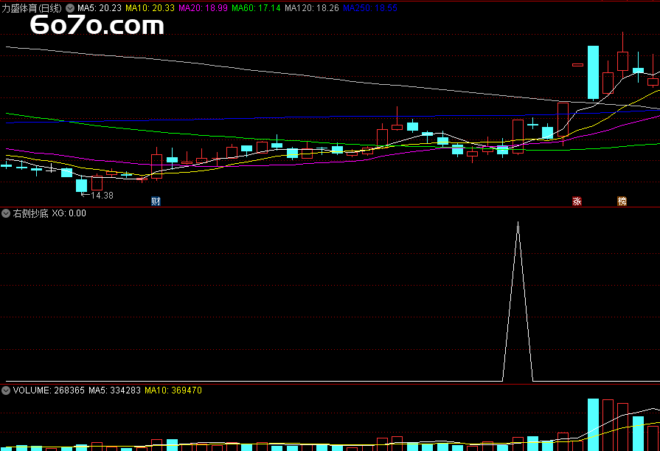The image size is (660, 451).
Task: Click the MA5: 20.23 label
Action: [100, 8]
